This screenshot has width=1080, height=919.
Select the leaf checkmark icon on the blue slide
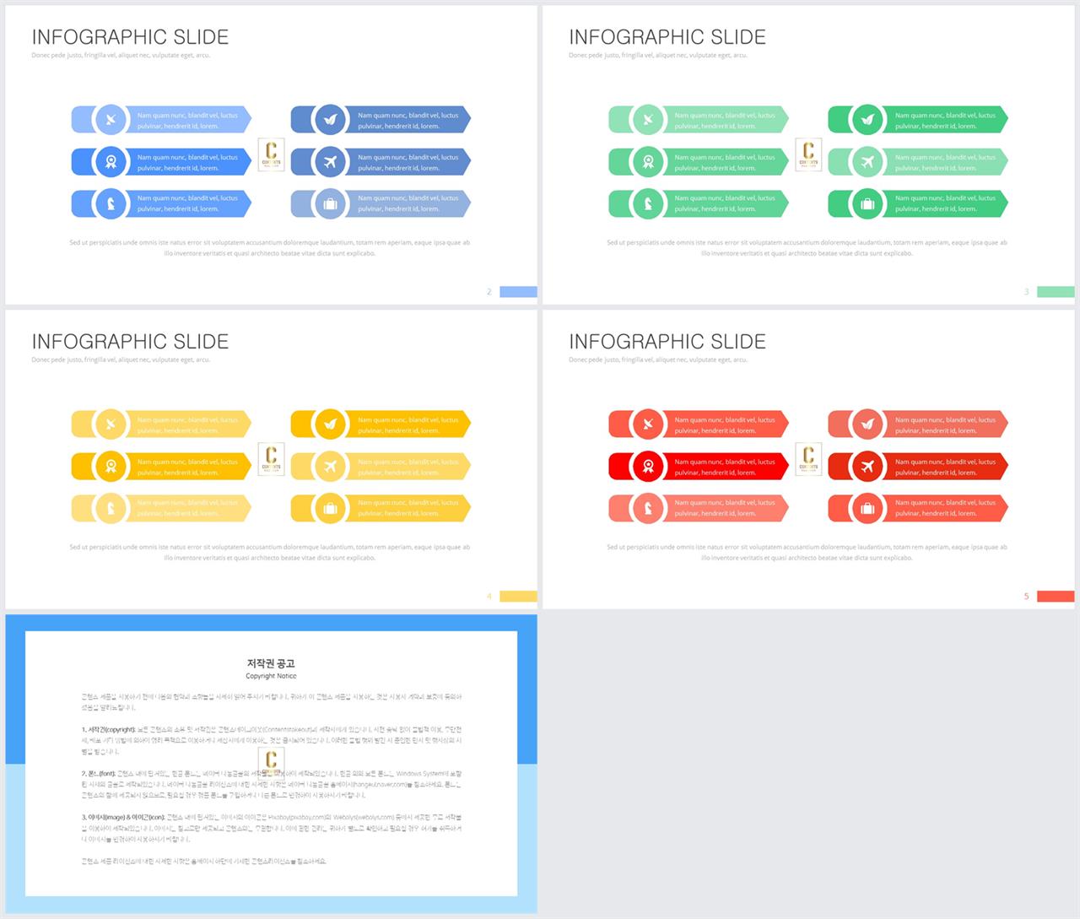pyautogui.click(x=330, y=120)
